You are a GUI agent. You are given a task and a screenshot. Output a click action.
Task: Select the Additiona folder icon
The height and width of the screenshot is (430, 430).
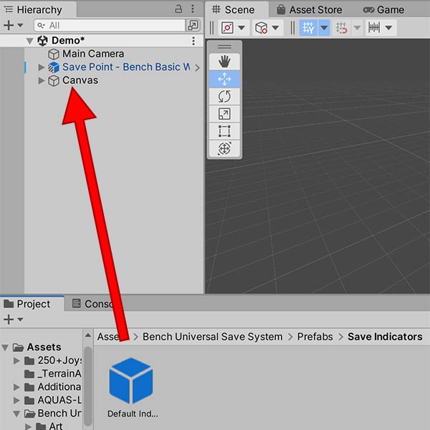point(29,387)
